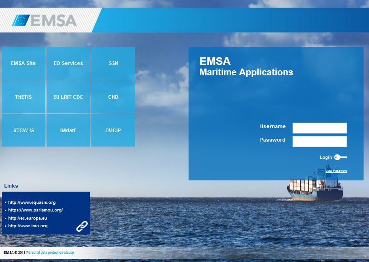Viewport: 369px width, 262px height.
Task: Open the EMSA Site tile
Action: [24, 63]
